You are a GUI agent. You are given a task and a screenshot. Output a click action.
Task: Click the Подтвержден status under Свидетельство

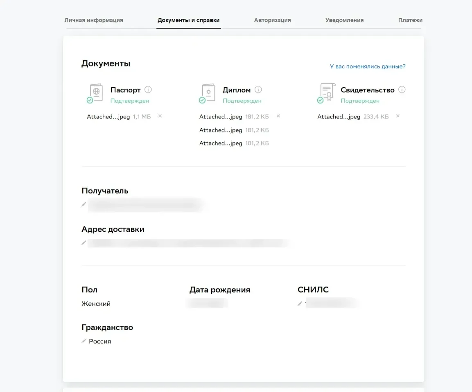[x=360, y=101]
